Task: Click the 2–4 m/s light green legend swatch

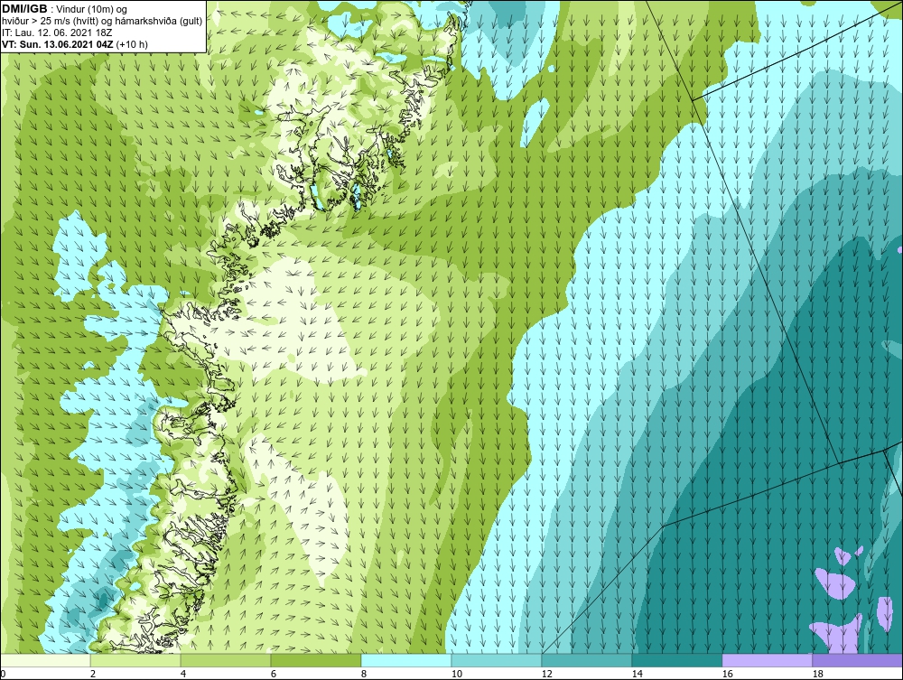Action: (135, 660)
